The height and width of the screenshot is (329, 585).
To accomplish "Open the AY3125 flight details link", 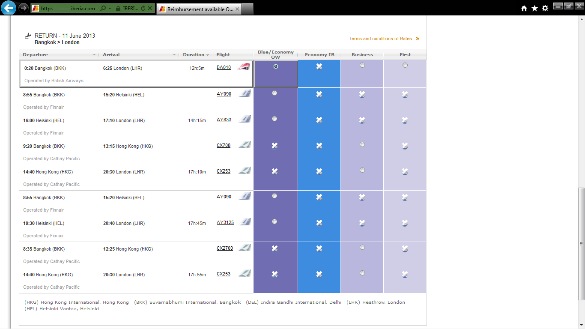I will (x=225, y=223).
